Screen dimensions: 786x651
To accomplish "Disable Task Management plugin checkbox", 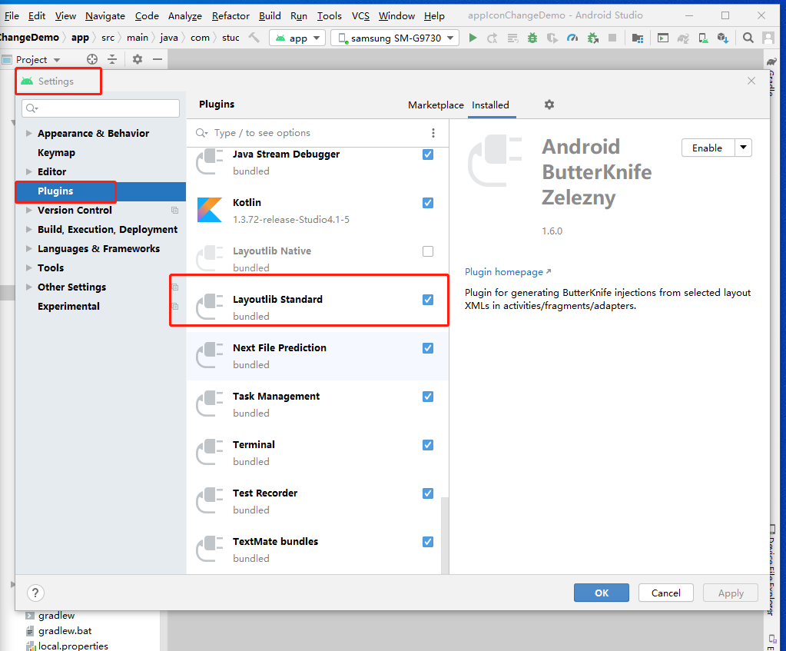I will pyautogui.click(x=428, y=397).
